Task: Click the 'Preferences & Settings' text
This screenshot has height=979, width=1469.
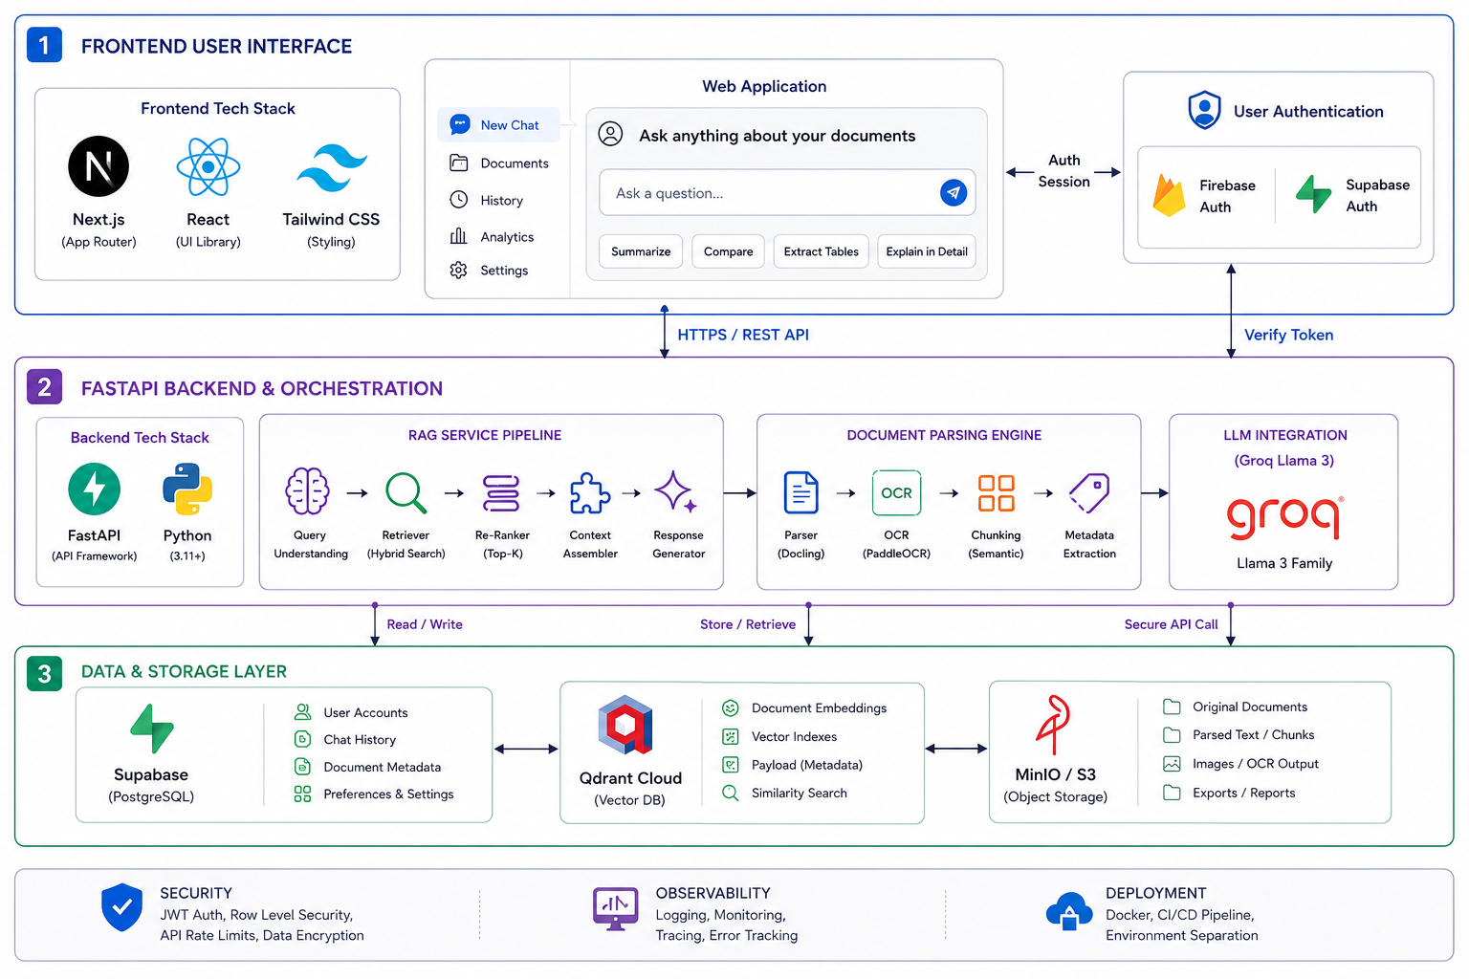Action: pos(388,794)
